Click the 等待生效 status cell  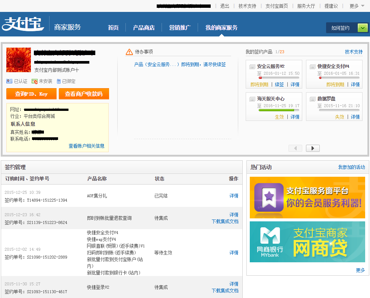point(163,253)
